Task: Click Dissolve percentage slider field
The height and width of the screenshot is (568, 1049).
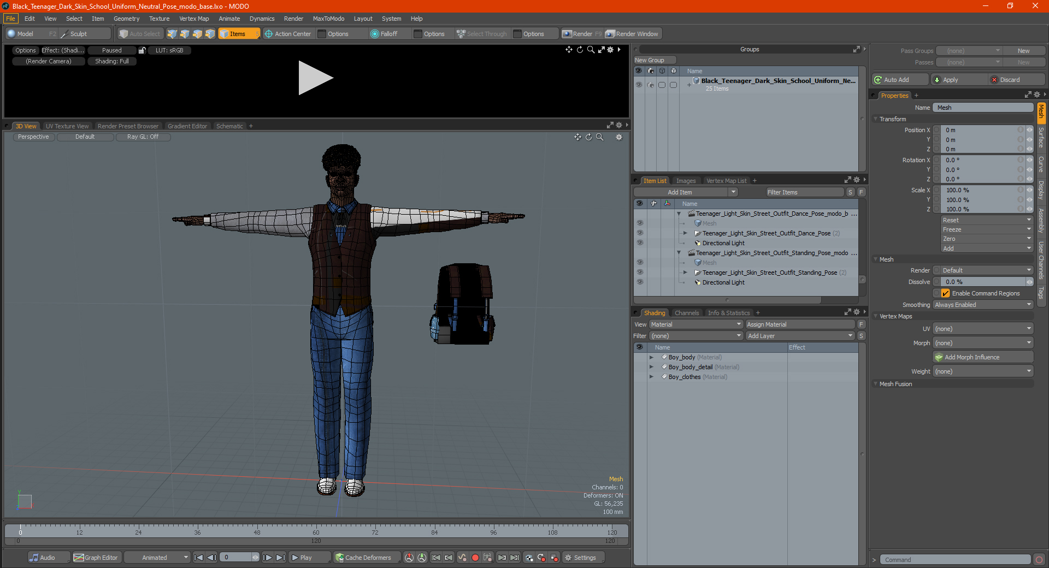Action: coord(983,282)
